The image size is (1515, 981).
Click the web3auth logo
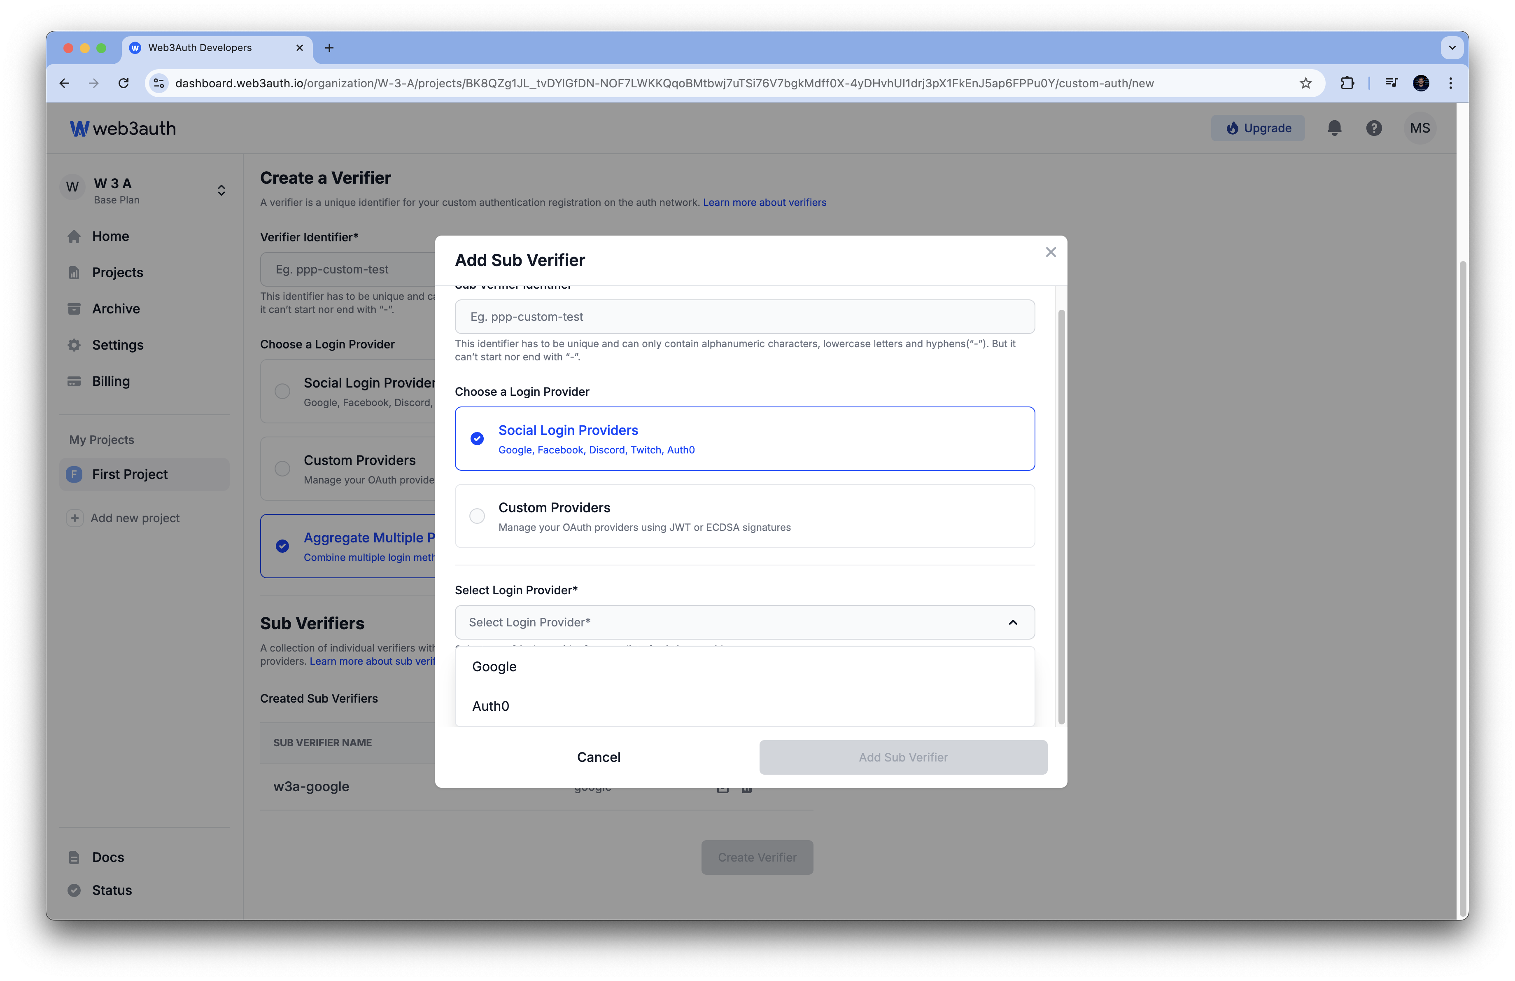click(122, 128)
